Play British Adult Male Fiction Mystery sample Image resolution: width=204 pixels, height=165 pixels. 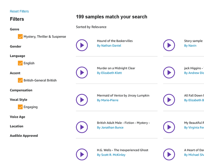pyautogui.click(x=82, y=127)
